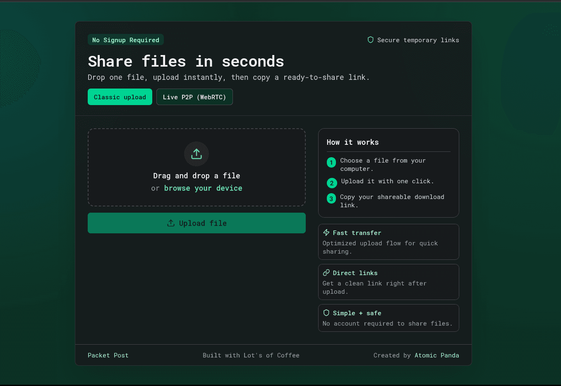This screenshot has height=386, width=561.
Task: Click the step 1 numbered circle
Action: coord(331,163)
